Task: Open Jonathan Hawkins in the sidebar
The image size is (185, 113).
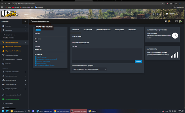Action: click(8, 38)
